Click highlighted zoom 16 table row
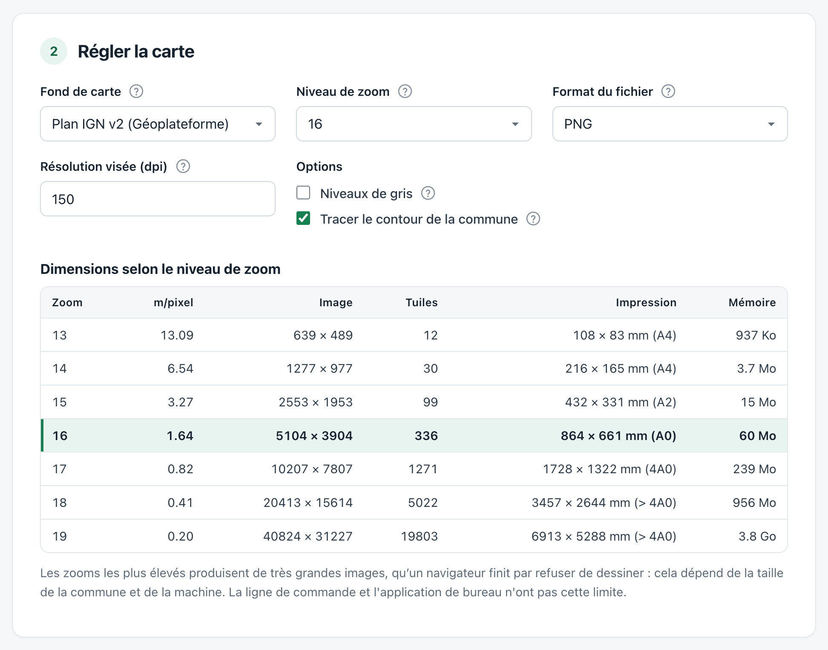Viewport: 828px width, 650px height. click(x=414, y=436)
